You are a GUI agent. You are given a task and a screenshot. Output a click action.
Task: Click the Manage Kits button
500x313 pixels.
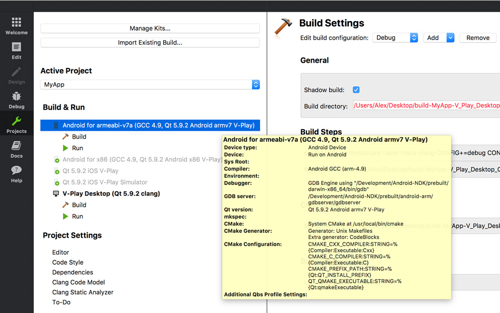click(x=150, y=28)
